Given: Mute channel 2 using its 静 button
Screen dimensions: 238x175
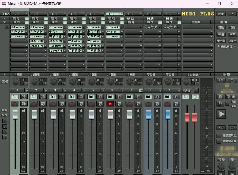Looking at the screenshot, I should pyautogui.click(x=42, y=104).
